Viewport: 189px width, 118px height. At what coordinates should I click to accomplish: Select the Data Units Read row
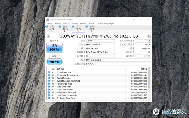[x=97, y=87]
